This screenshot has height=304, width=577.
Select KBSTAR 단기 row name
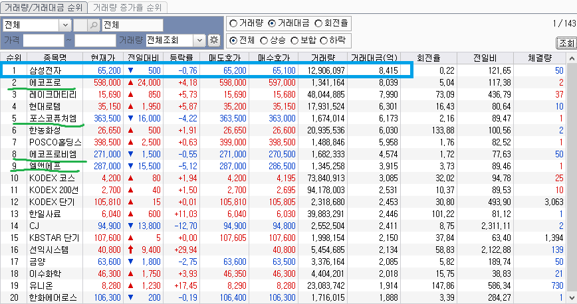[54, 238]
